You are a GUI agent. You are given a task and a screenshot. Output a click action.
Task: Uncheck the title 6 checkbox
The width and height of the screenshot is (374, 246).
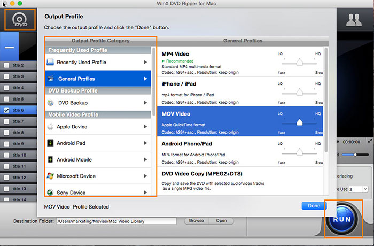pyautogui.click(x=6, y=110)
